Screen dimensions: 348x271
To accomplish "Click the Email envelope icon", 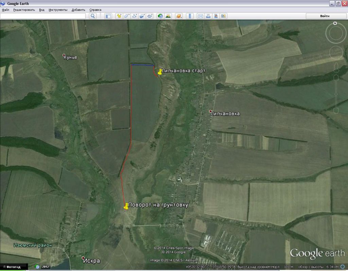I will pos(201,16).
